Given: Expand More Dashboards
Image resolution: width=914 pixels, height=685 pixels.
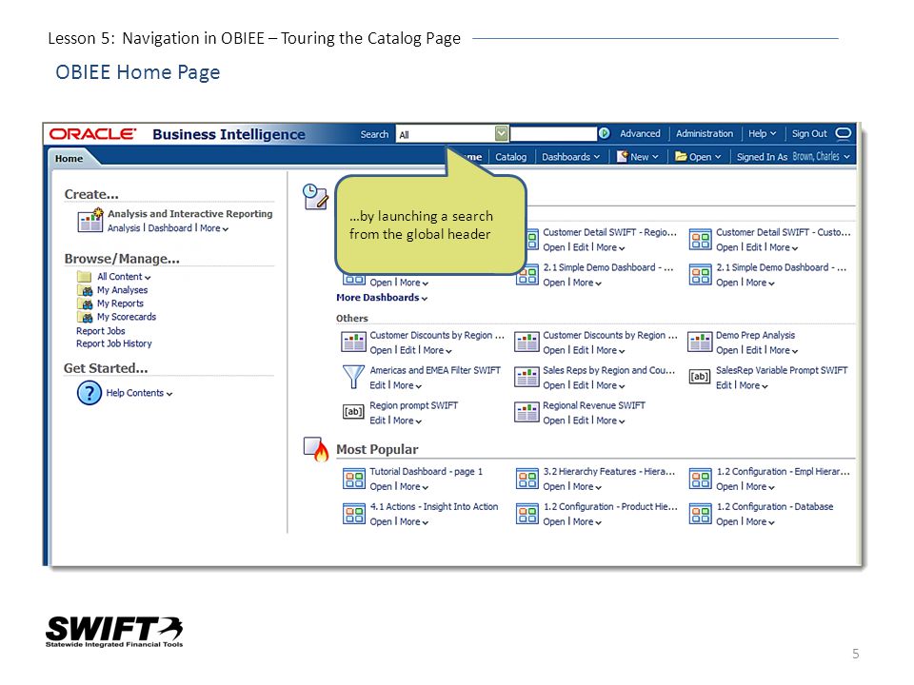Looking at the screenshot, I should point(382,298).
